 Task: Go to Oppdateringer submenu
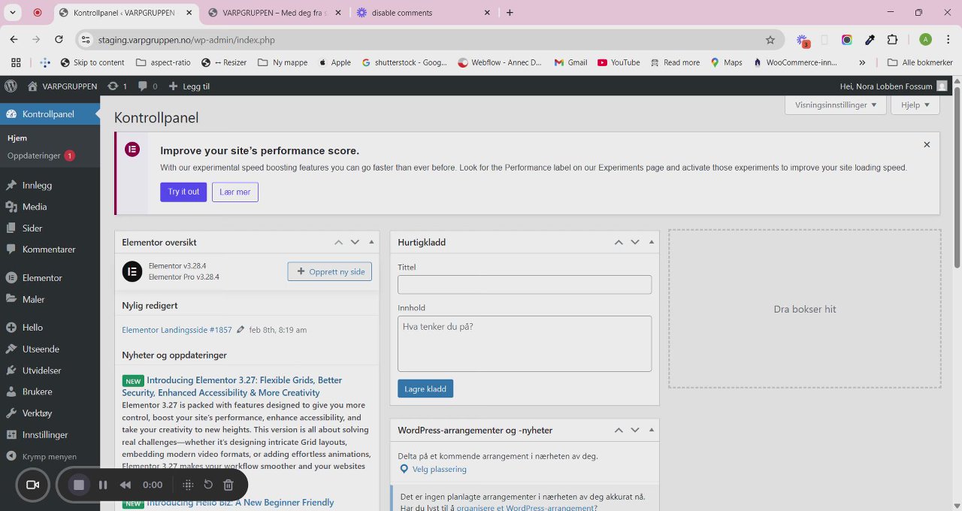pos(41,156)
